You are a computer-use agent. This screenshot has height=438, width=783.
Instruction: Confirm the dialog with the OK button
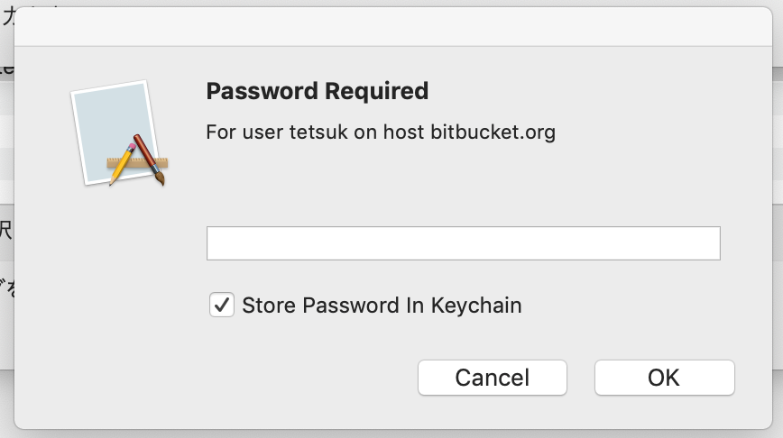click(x=664, y=378)
